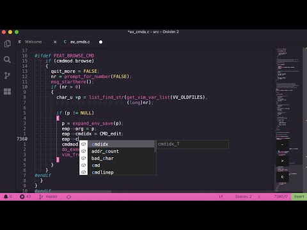Image resolution: width=307 pixels, height=230 pixels.
Task: Click the highlighted opening brace bracket
Action: 58,118
